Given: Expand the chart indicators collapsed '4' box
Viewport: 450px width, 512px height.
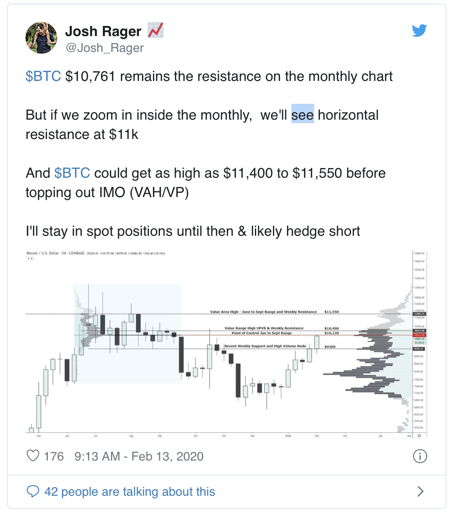Looking at the screenshot, I should point(30,258).
